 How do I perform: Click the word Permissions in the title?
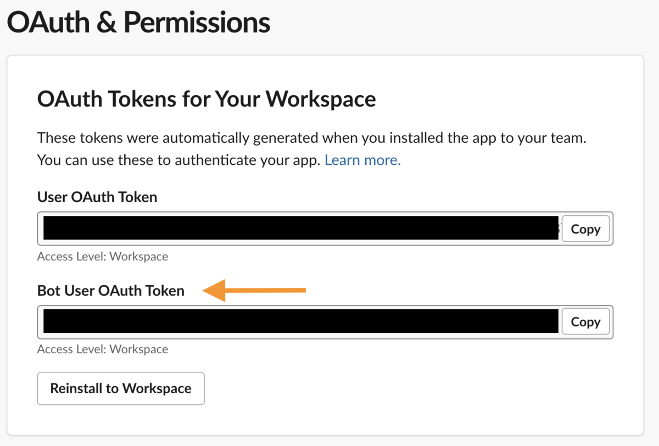(x=197, y=23)
